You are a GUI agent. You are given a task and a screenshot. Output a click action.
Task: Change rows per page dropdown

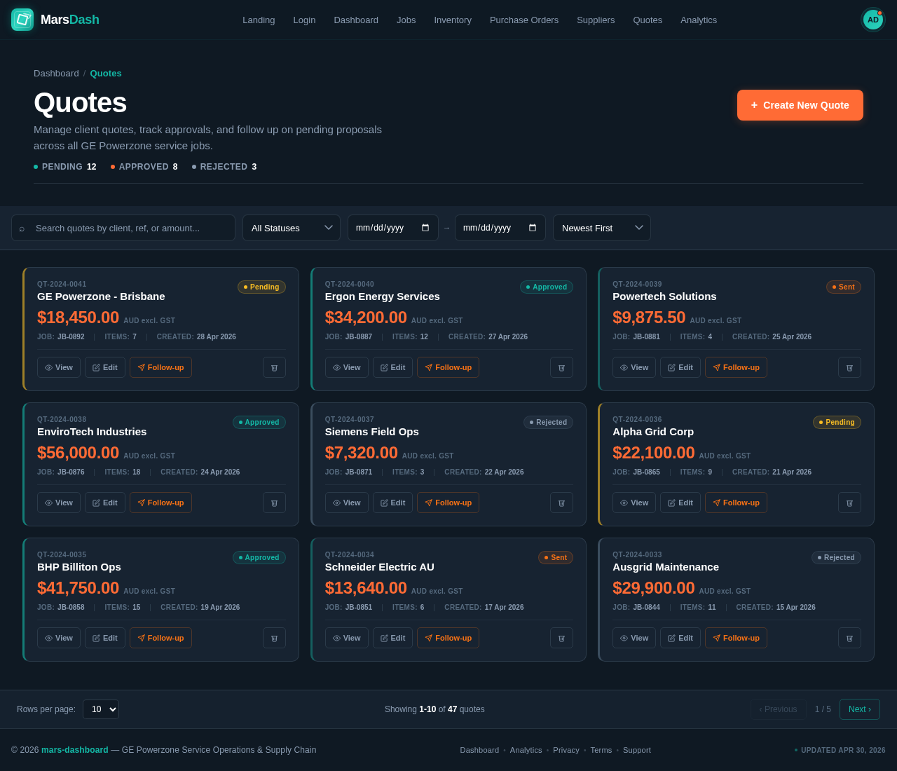coord(101,709)
